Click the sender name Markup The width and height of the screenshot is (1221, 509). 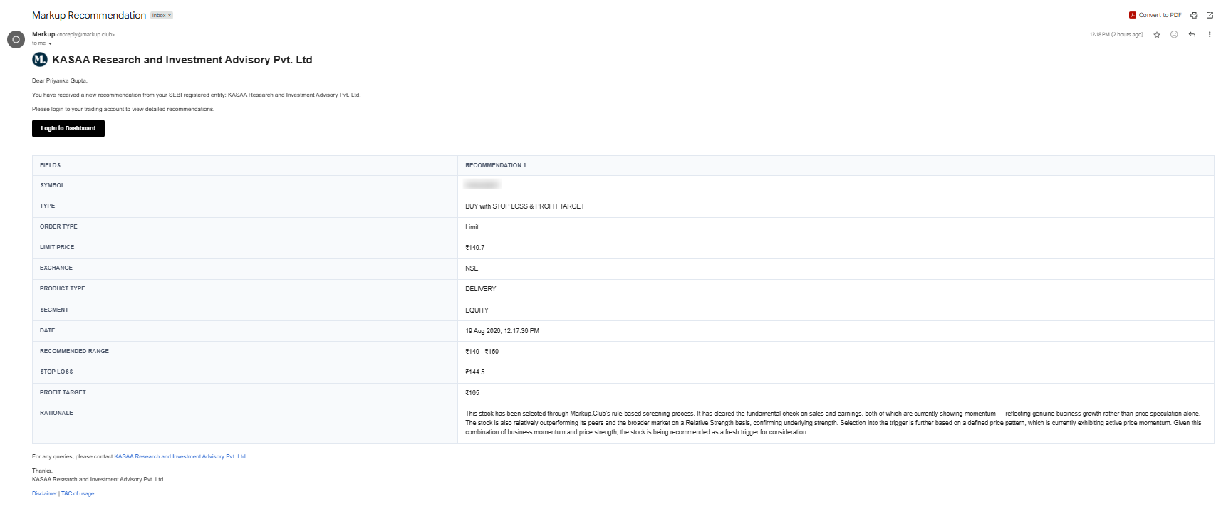pyautogui.click(x=43, y=34)
